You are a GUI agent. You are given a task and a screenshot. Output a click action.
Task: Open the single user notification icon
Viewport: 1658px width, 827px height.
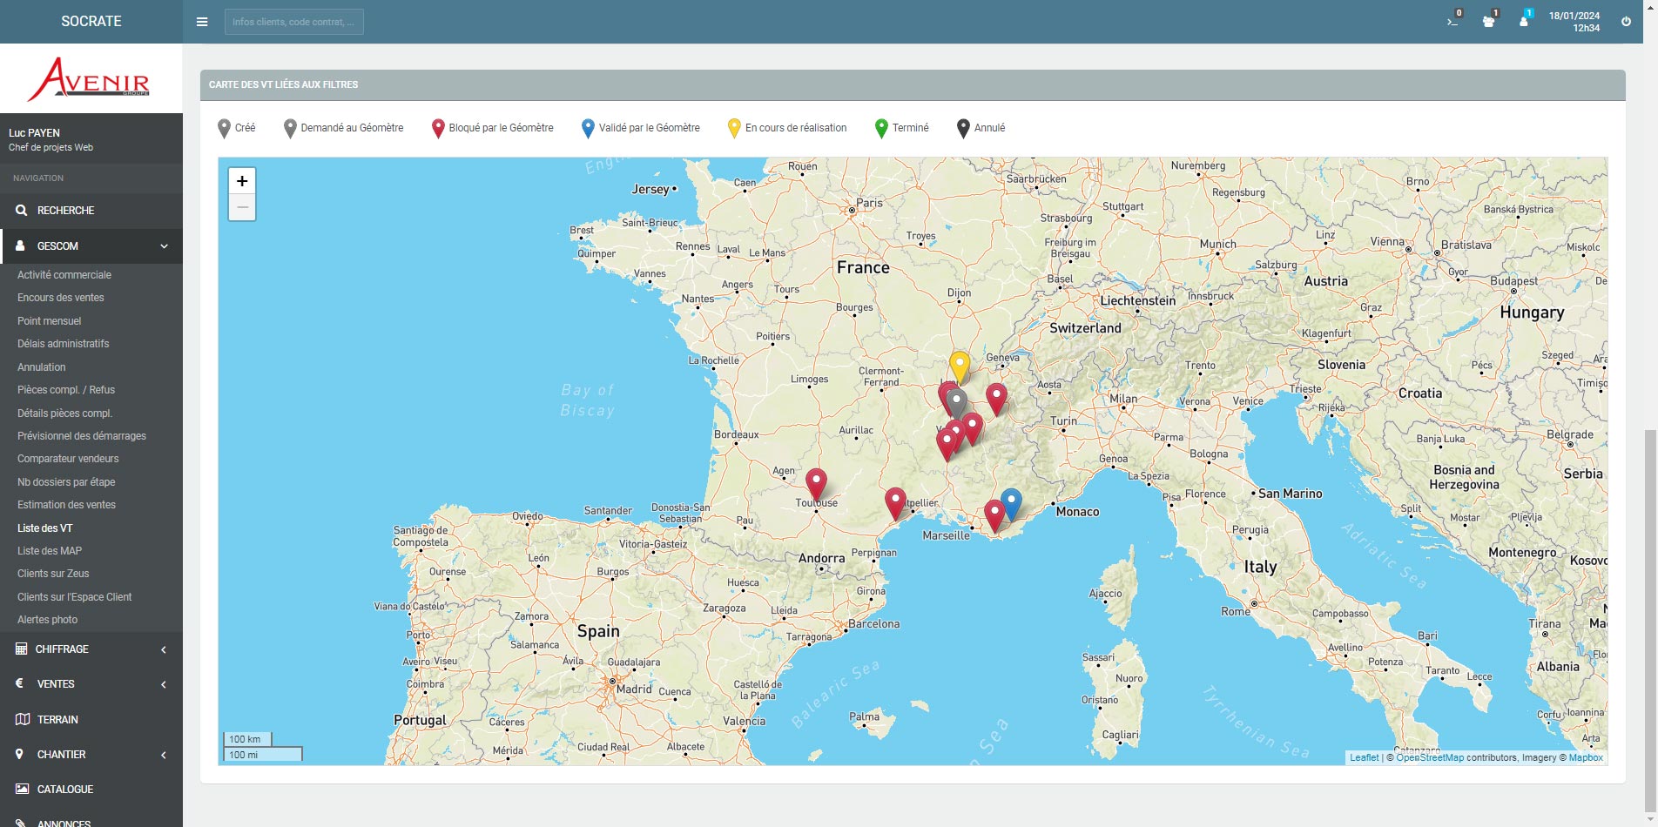click(1523, 22)
